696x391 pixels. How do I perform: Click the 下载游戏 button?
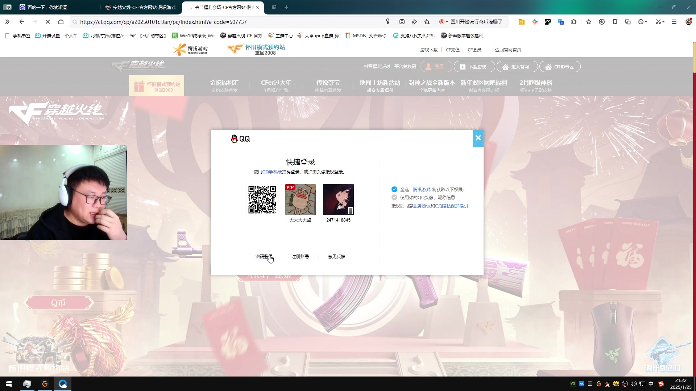coord(474,67)
